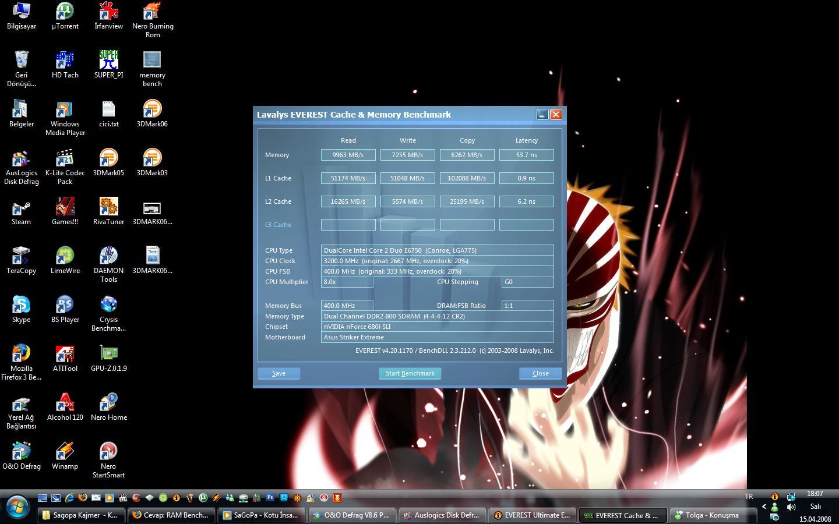Image resolution: width=839 pixels, height=524 pixels.
Task: Switch to Auslogics Disk Defrag taskbar item
Action: point(442,515)
